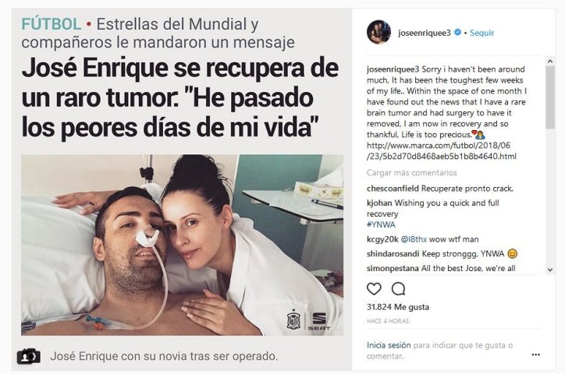Open kjohan commenter profile

tap(379, 203)
